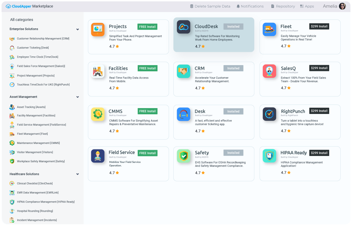The height and width of the screenshot is (225, 352).
Task: Click the CMMS gear app icon
Action: click(98, 114)
